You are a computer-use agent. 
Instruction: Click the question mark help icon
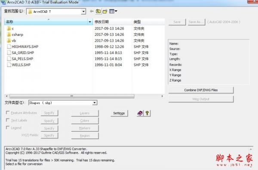click(x=147, y=113)
